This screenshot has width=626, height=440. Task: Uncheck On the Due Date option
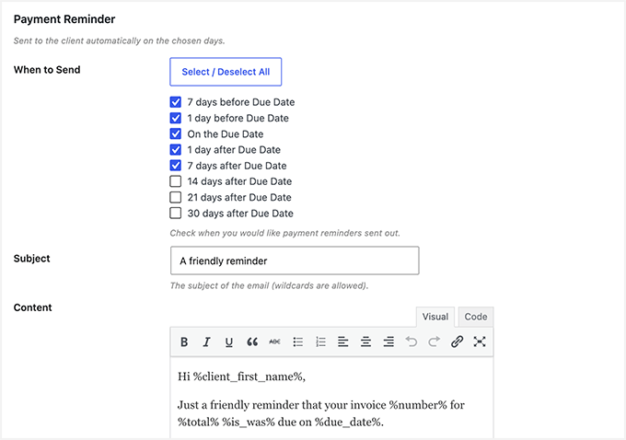tap(175, 133)
